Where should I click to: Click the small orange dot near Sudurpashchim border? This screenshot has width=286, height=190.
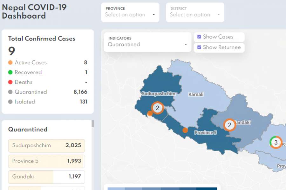point(150,113)
